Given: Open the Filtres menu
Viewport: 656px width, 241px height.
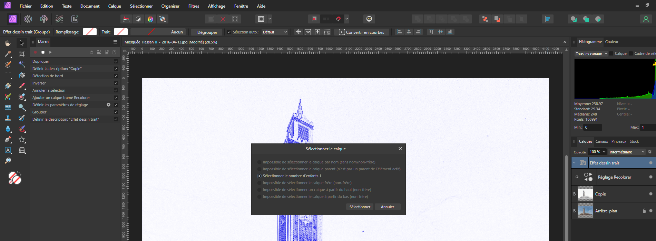Looking at the screenshot, I should 194,6.
